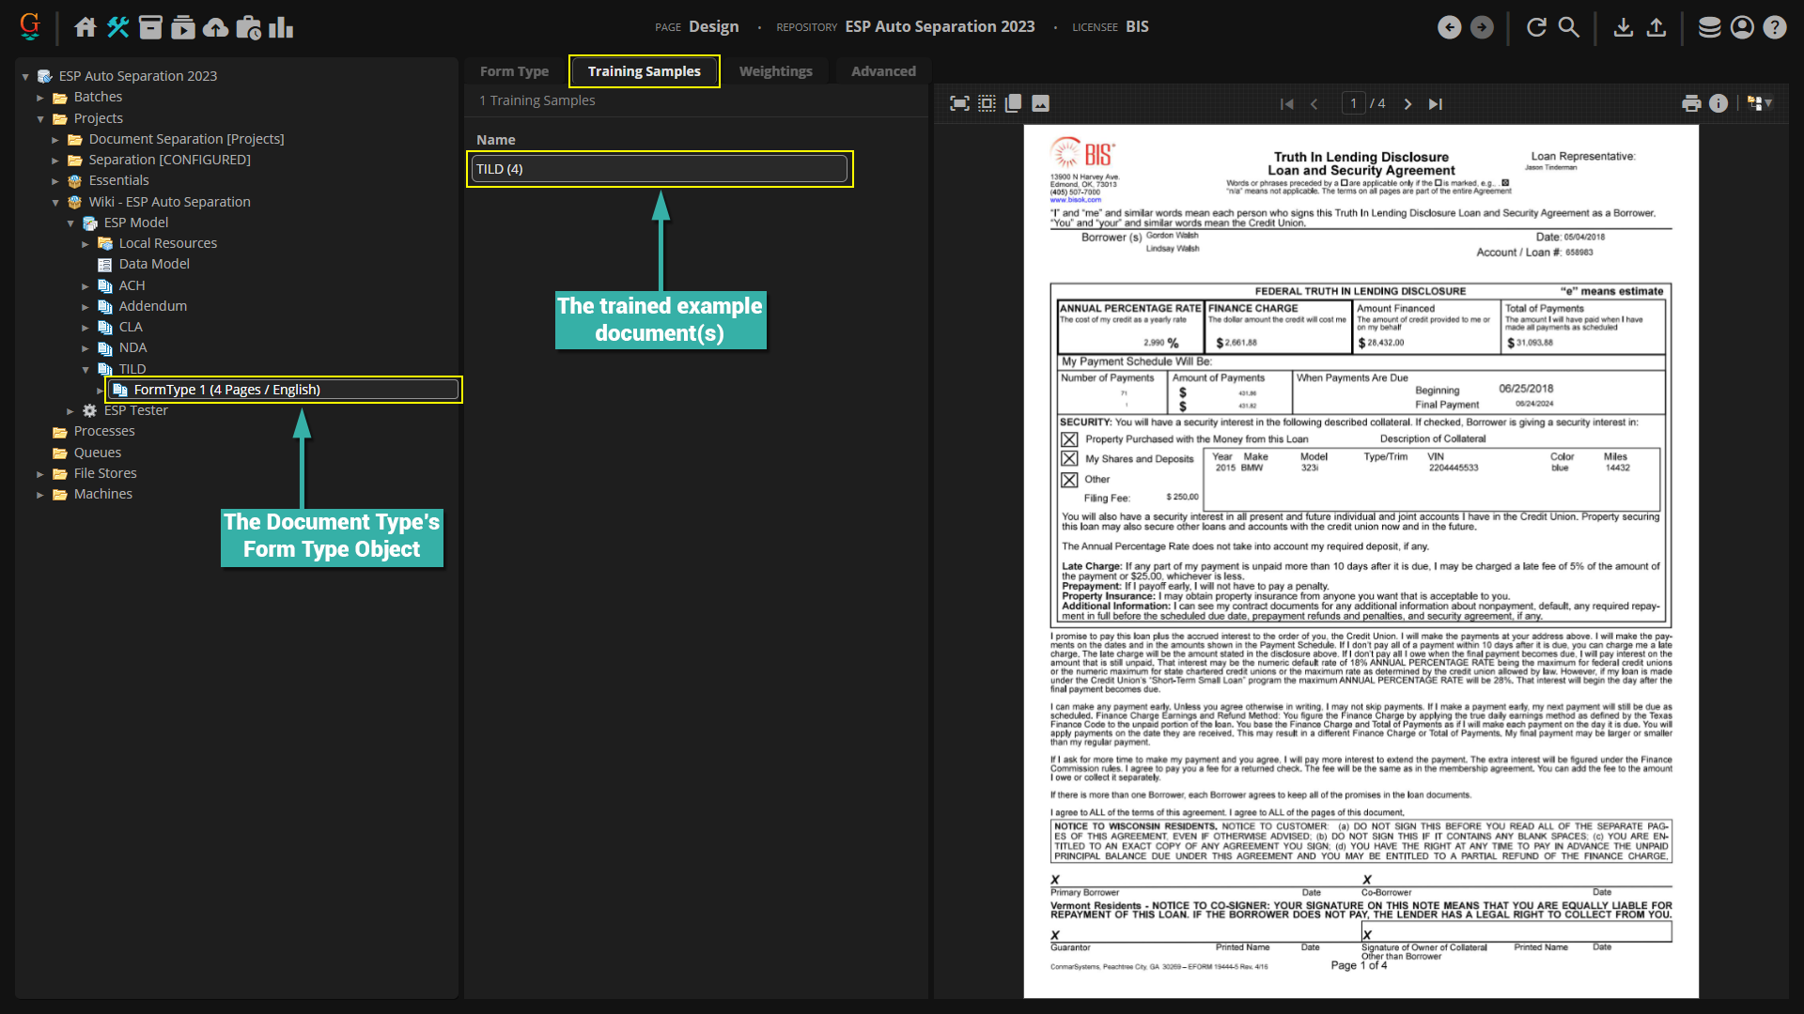Click the Design tools icon
1804x1014 pixels.
(117, 27)
